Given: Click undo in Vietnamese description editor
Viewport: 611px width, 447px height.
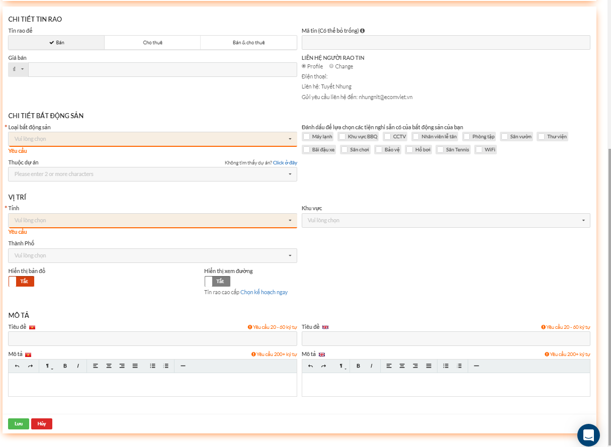Looking at the screenshot, I should (17, 366).
